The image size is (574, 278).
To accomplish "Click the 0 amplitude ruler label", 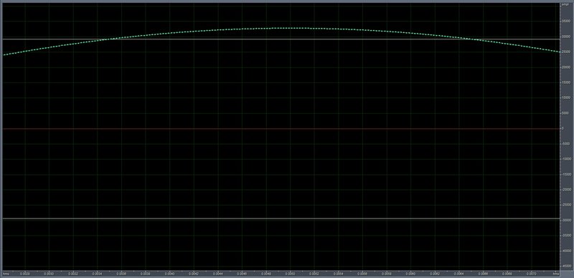I will [563, 128].
